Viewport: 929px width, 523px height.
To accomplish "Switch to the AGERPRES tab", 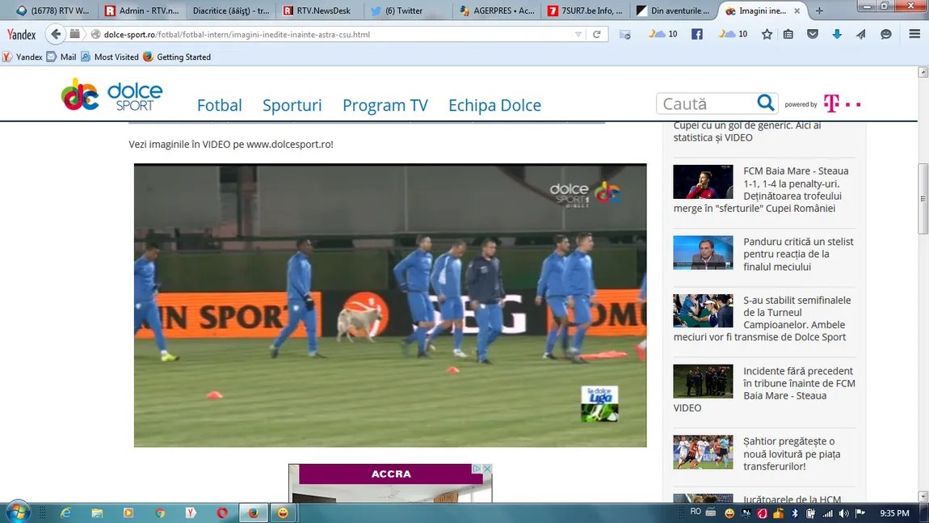I will click(498, 11).
